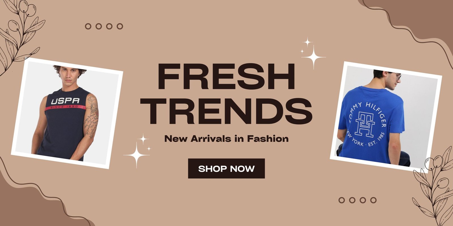Click the New Arrivals in Fashion subtitle
This screenshot has width=453, height=226.
tap(226, 139)
